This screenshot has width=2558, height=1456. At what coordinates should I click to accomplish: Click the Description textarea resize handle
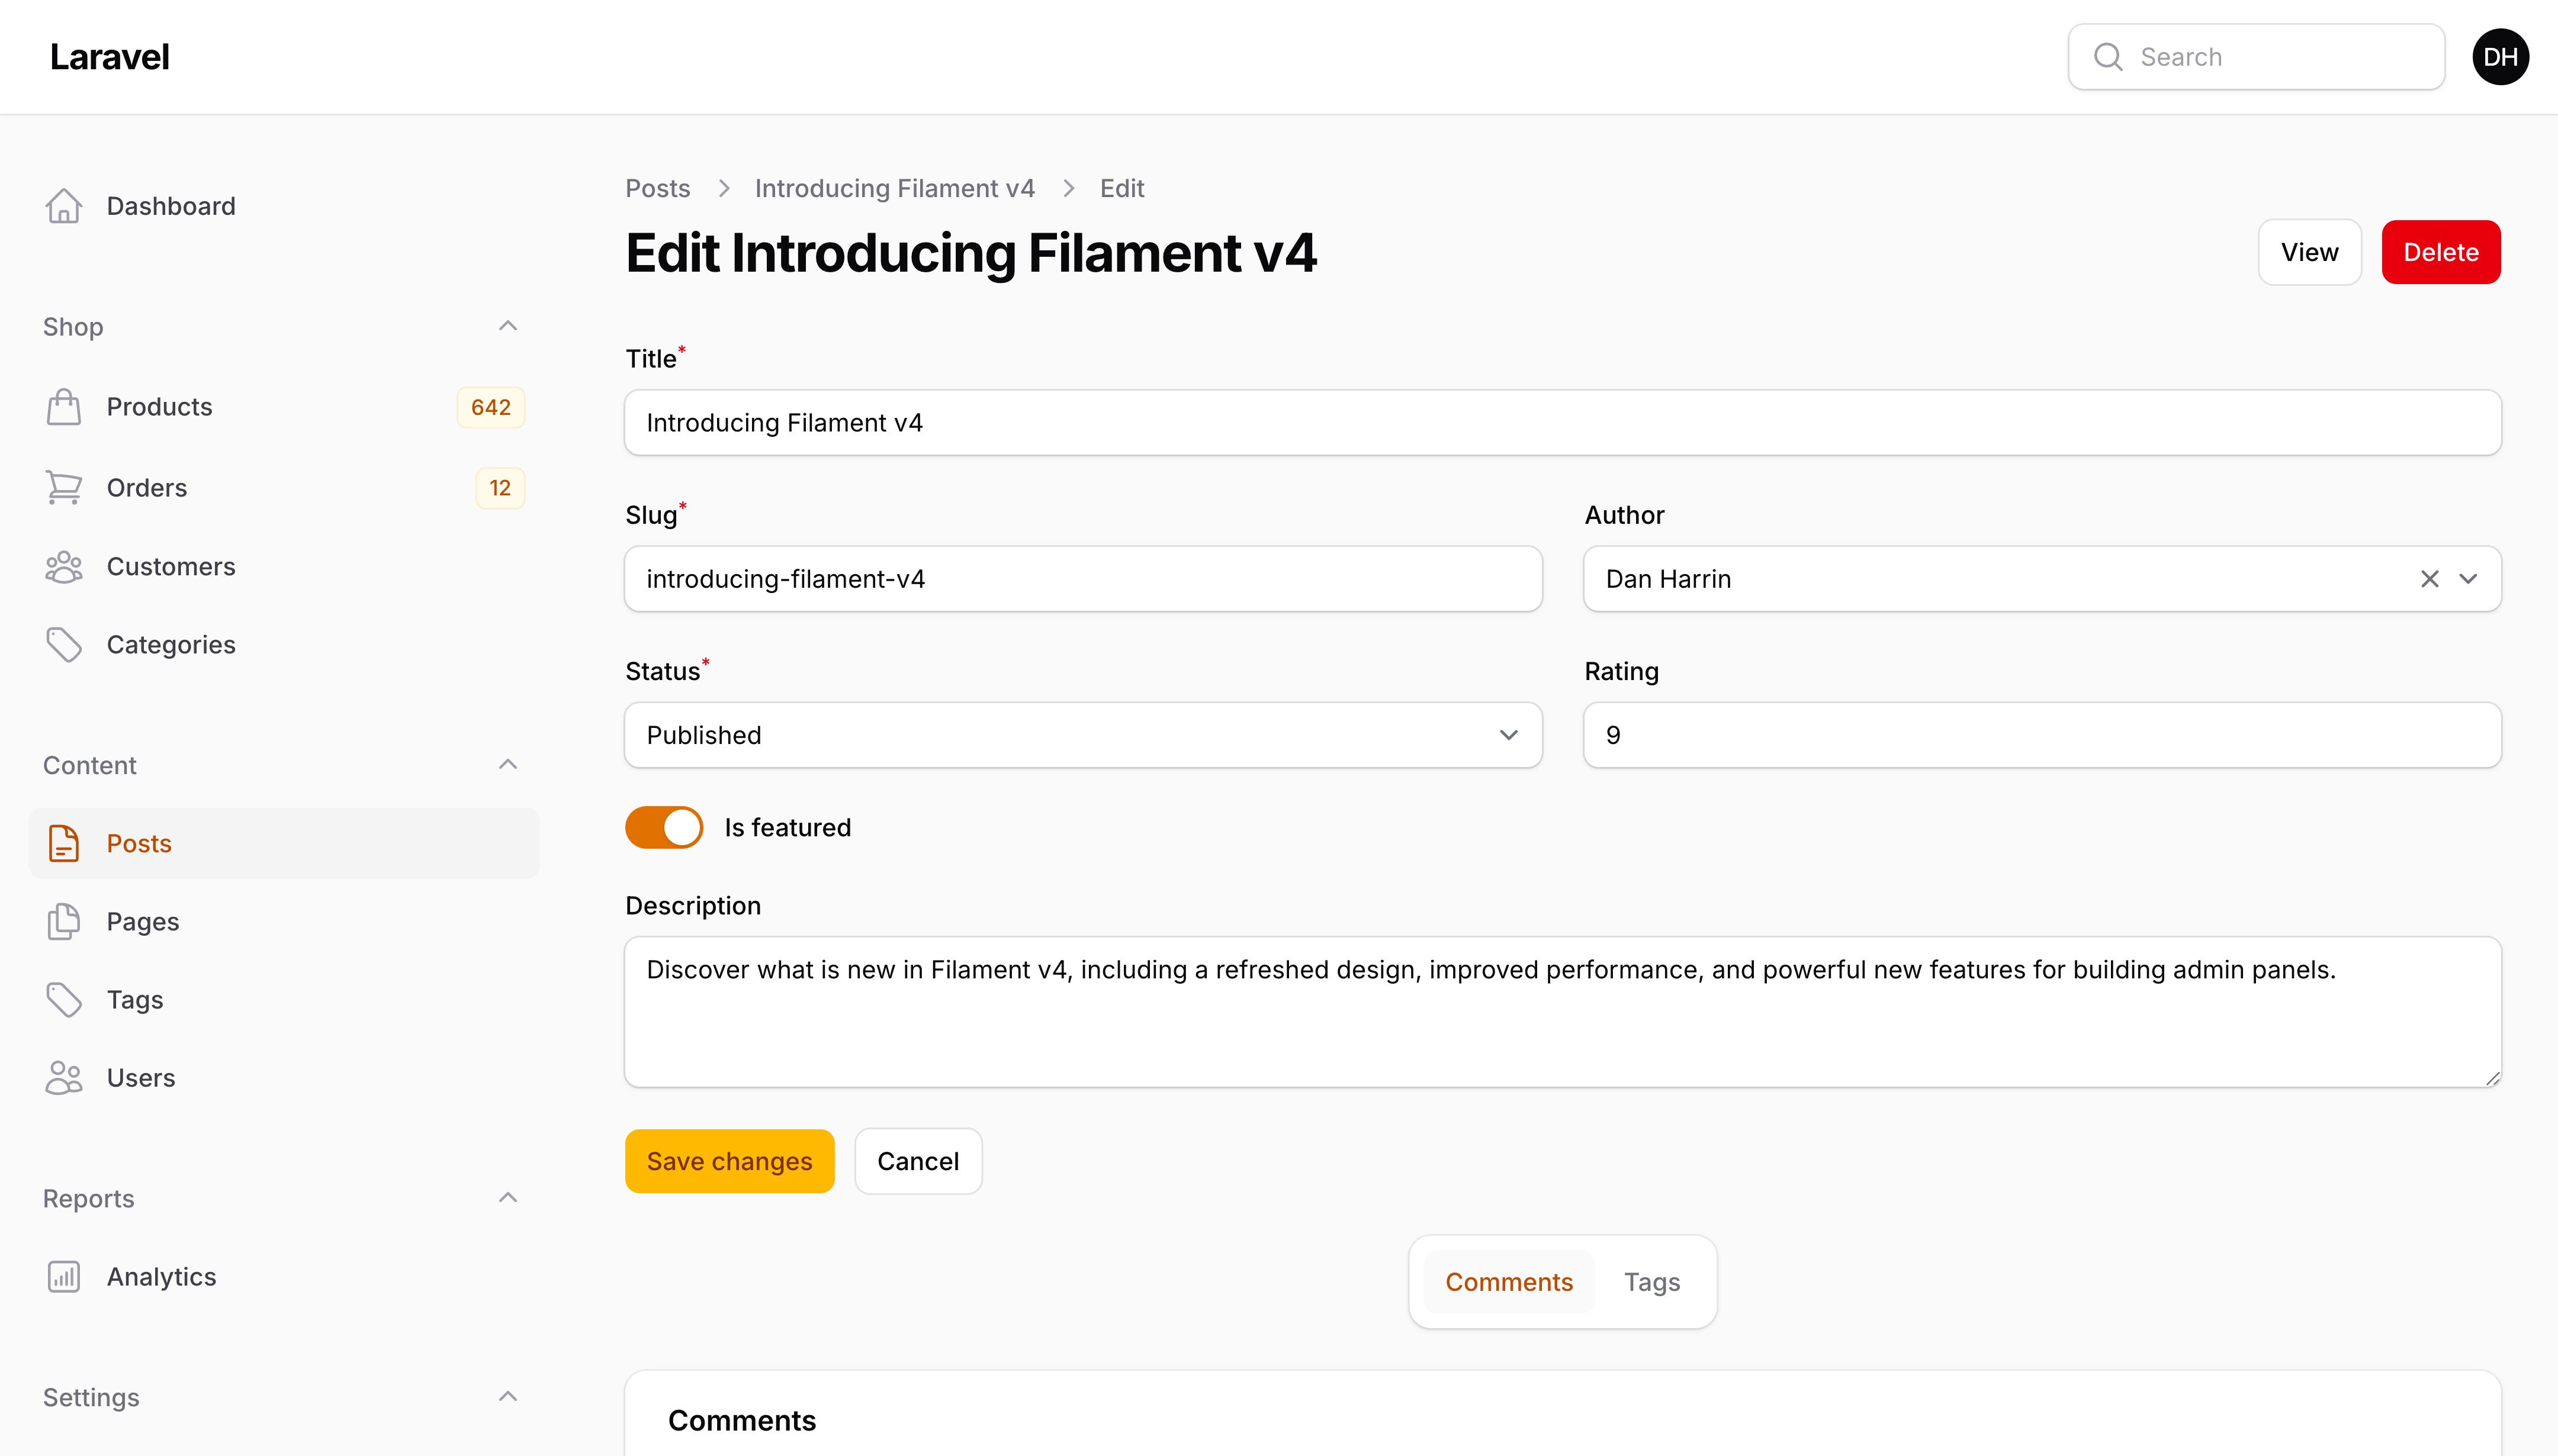coord(2492,1078)
